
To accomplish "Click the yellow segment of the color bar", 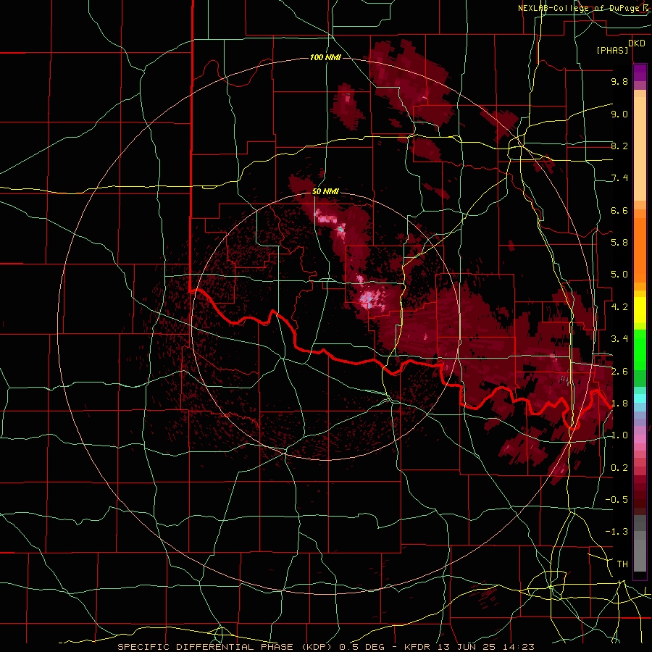I will pyautogui.click(x=640, y=310).
